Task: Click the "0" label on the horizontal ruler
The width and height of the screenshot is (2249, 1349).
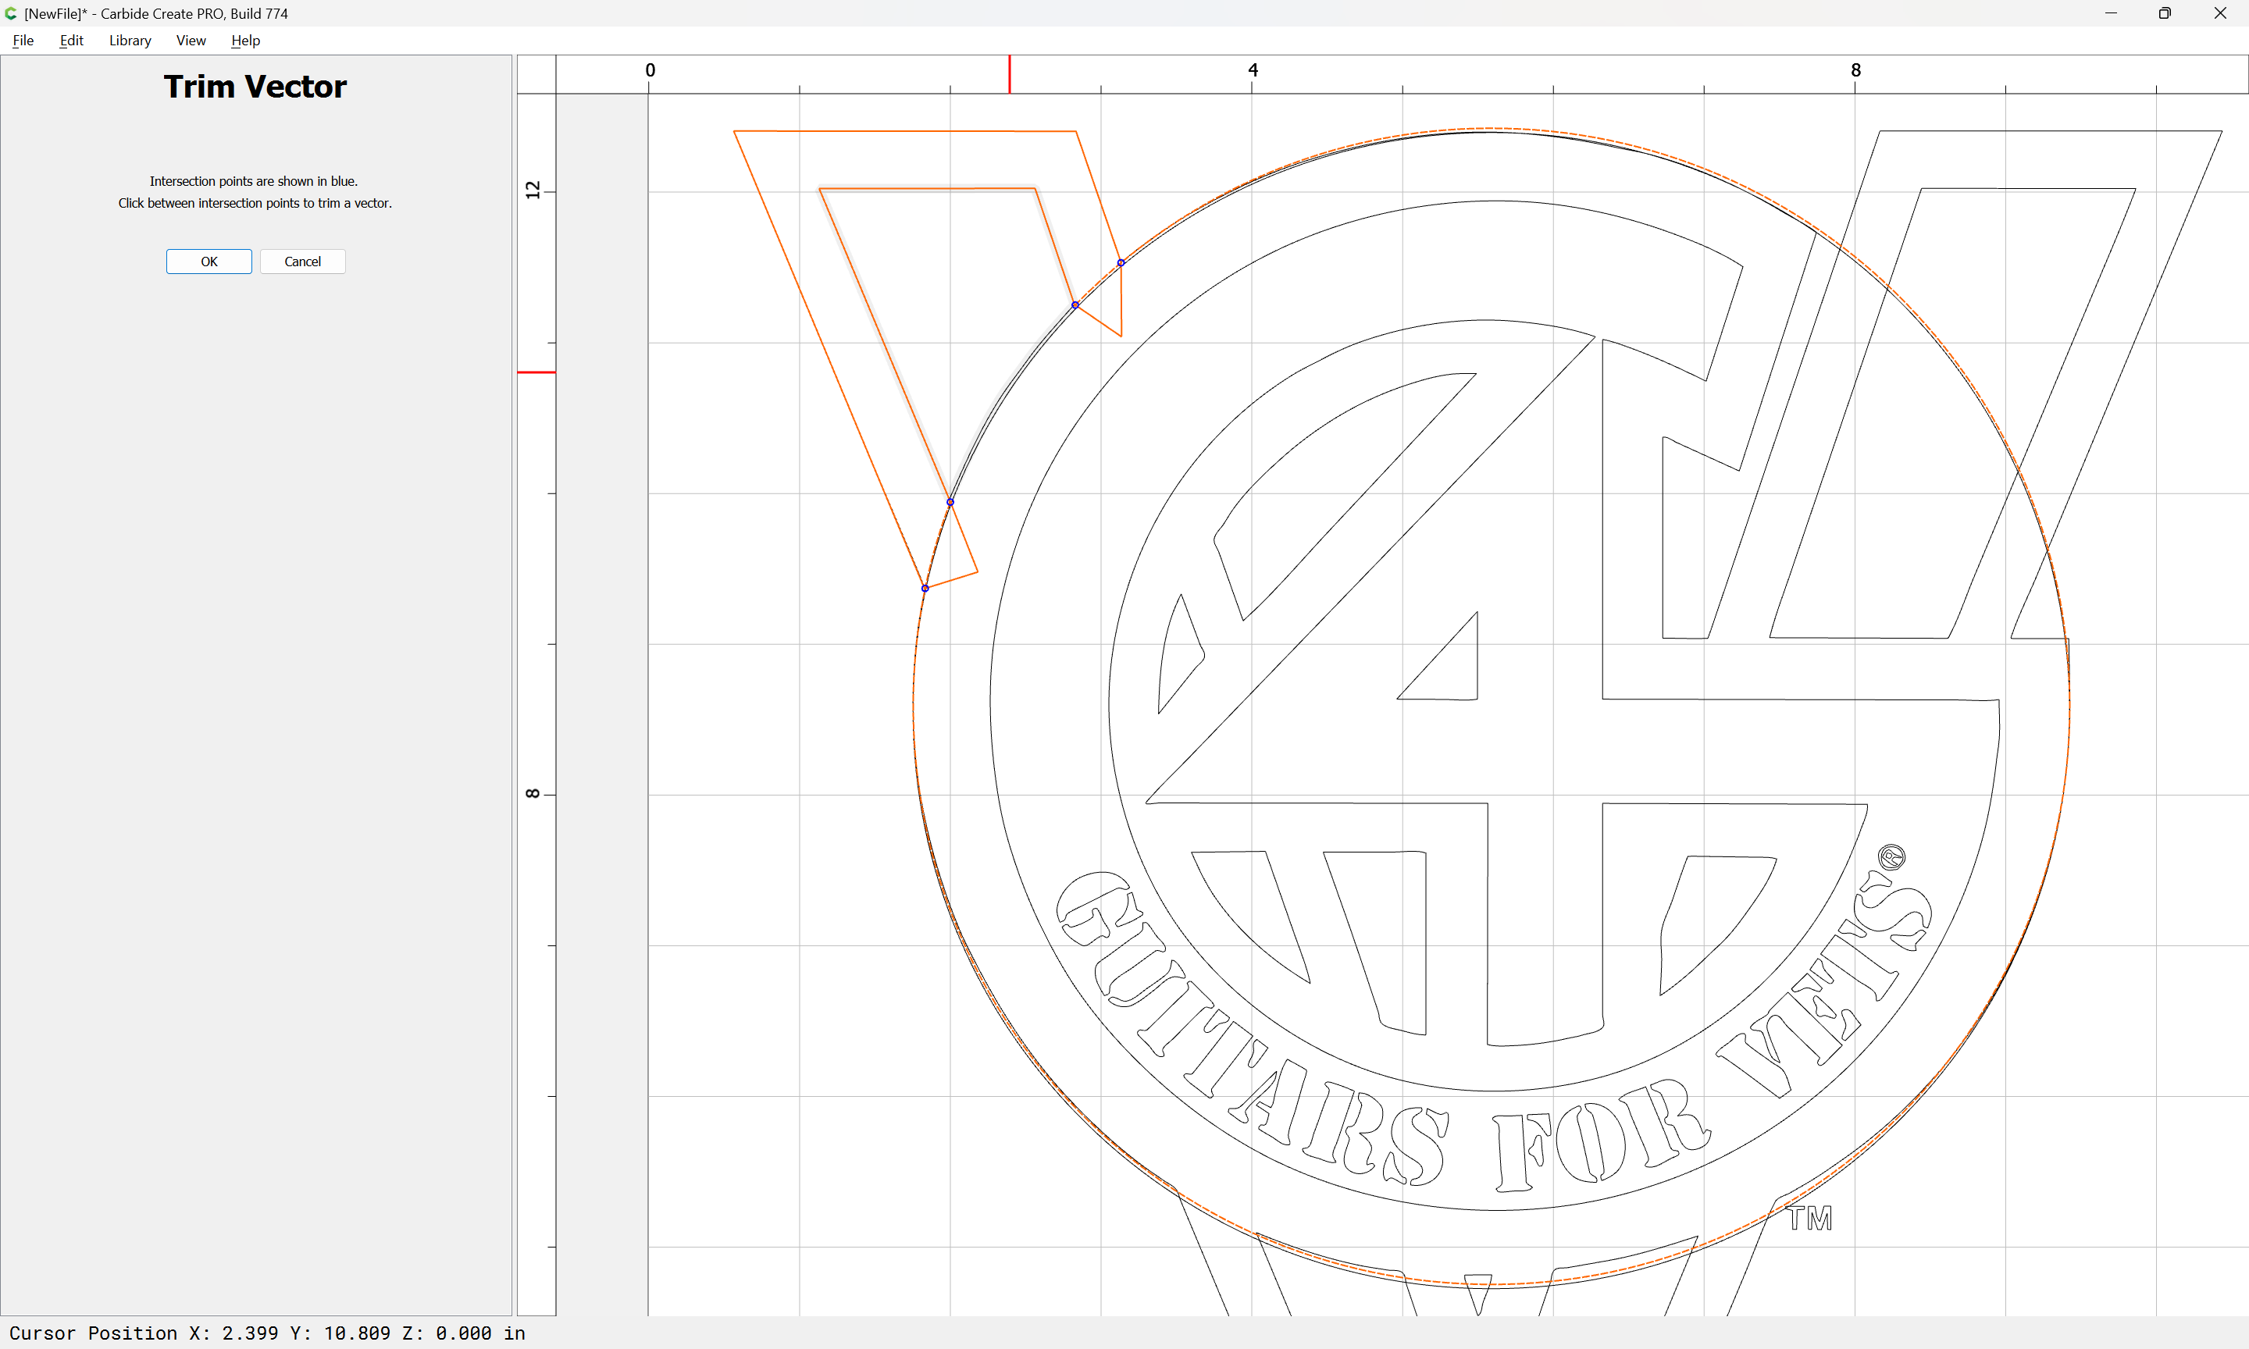Action: (650, 70)
